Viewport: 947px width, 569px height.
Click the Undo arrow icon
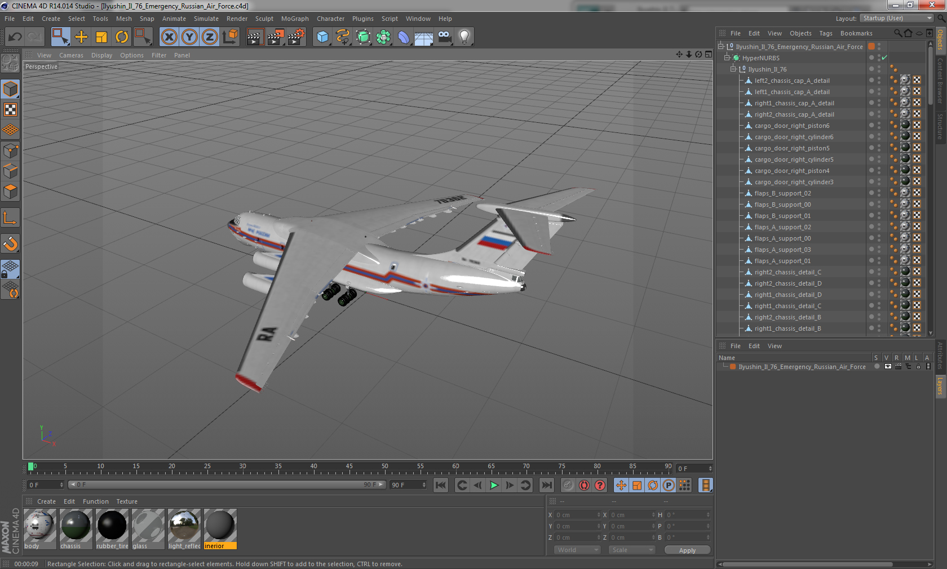(x=15, y=37)
